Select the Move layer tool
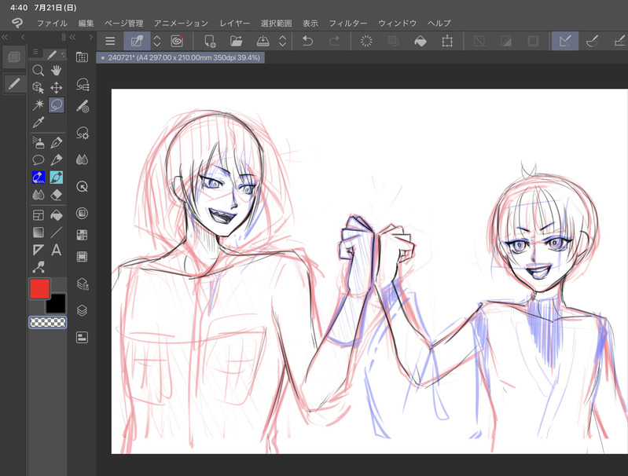This screenshot has width=628, height=476. point(57,88)
